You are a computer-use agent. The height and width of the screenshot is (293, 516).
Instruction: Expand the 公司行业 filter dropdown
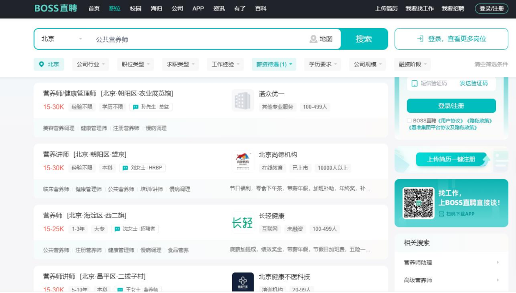pos(91,65)
